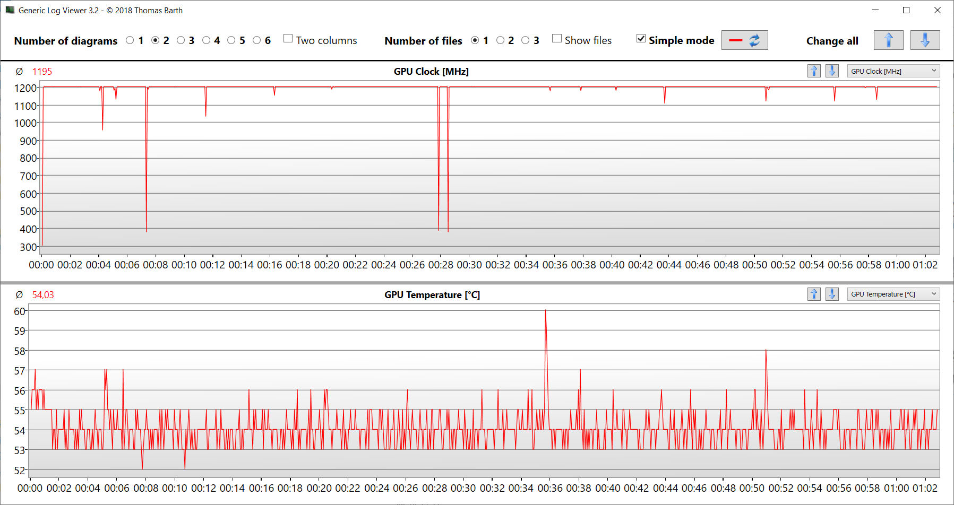Uncheck the Simple mode checkbox
The image size is (954, 505).
tap(641, 39)
